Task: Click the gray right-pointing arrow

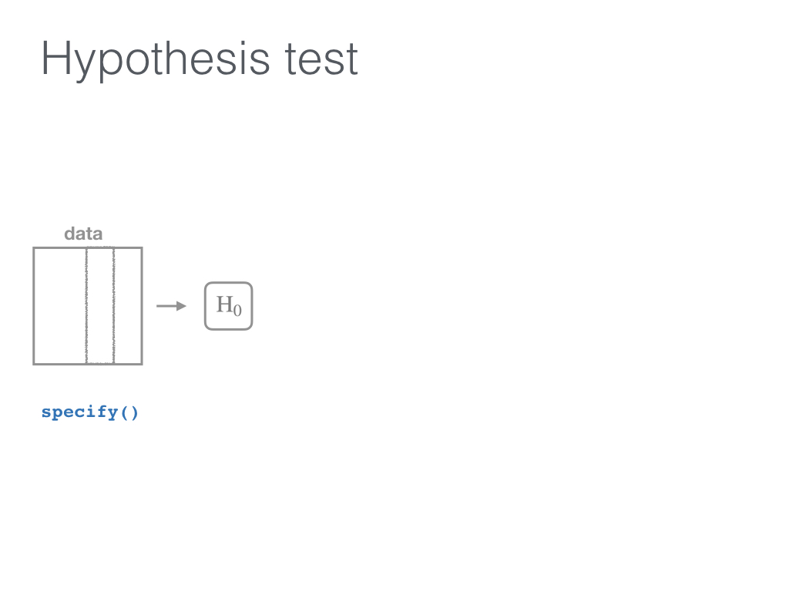Action: click(x=172, y=306)
